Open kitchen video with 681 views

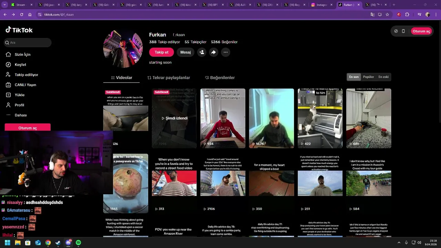click(x=369, y=118)
